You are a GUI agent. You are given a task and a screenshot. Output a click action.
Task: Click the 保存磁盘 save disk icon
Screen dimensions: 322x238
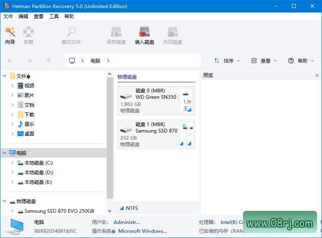click(x=116, y=35)
